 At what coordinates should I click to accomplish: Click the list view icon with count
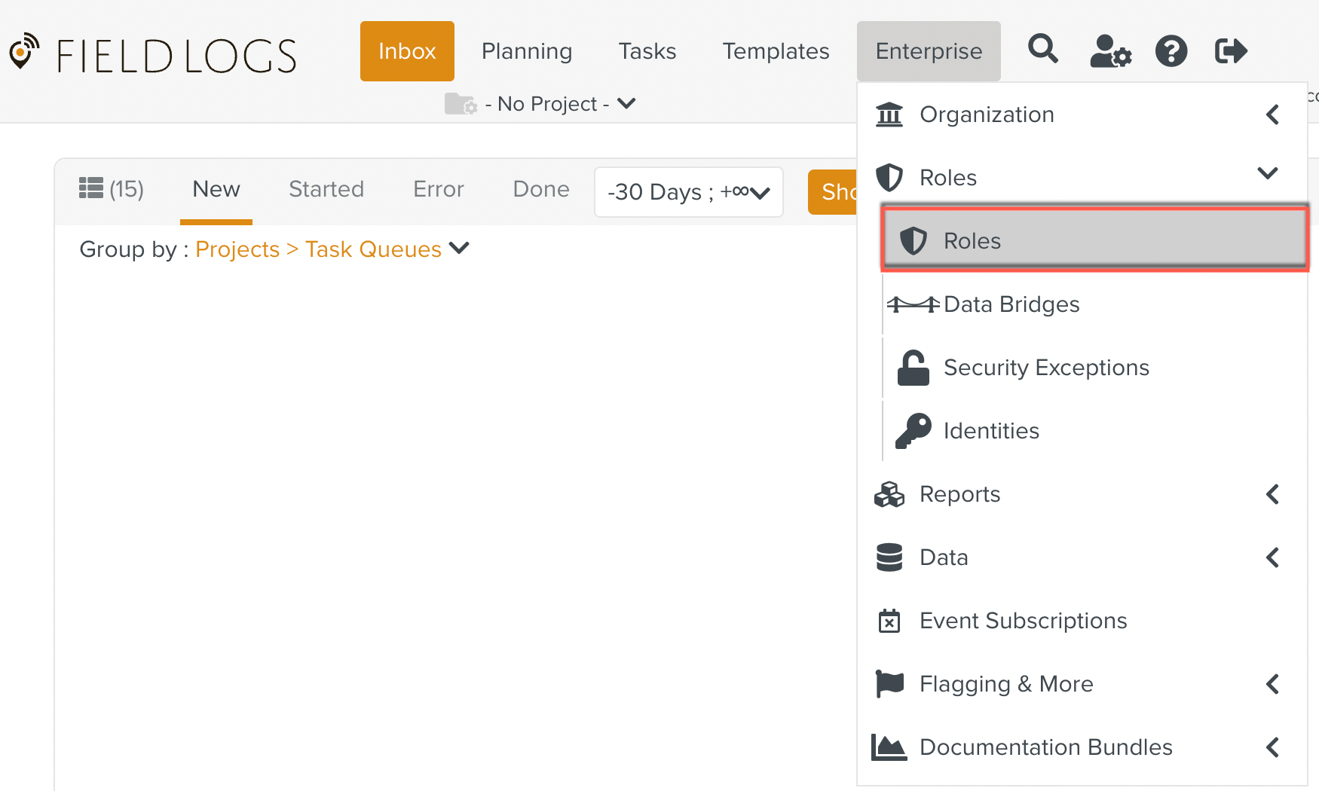click(x=112, y=188)
